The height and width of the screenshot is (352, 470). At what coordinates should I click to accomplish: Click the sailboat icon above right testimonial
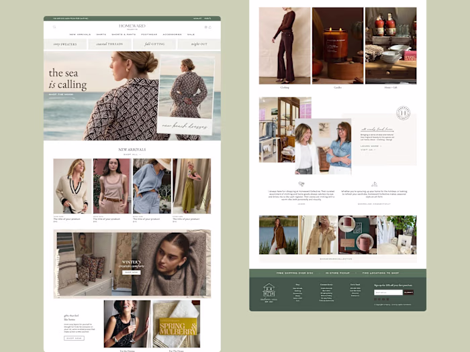click(375, 184)
